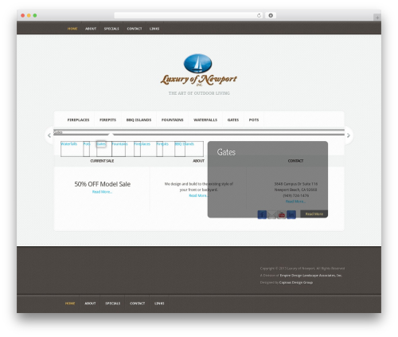Screen dimensions: 398x337
Task: Click the Waterfalls thumbnail link
Action: click(x=69, y=143)
